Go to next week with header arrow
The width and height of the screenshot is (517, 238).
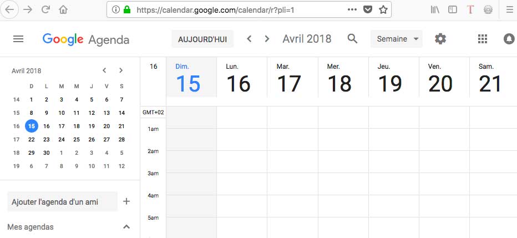(267, 39)
